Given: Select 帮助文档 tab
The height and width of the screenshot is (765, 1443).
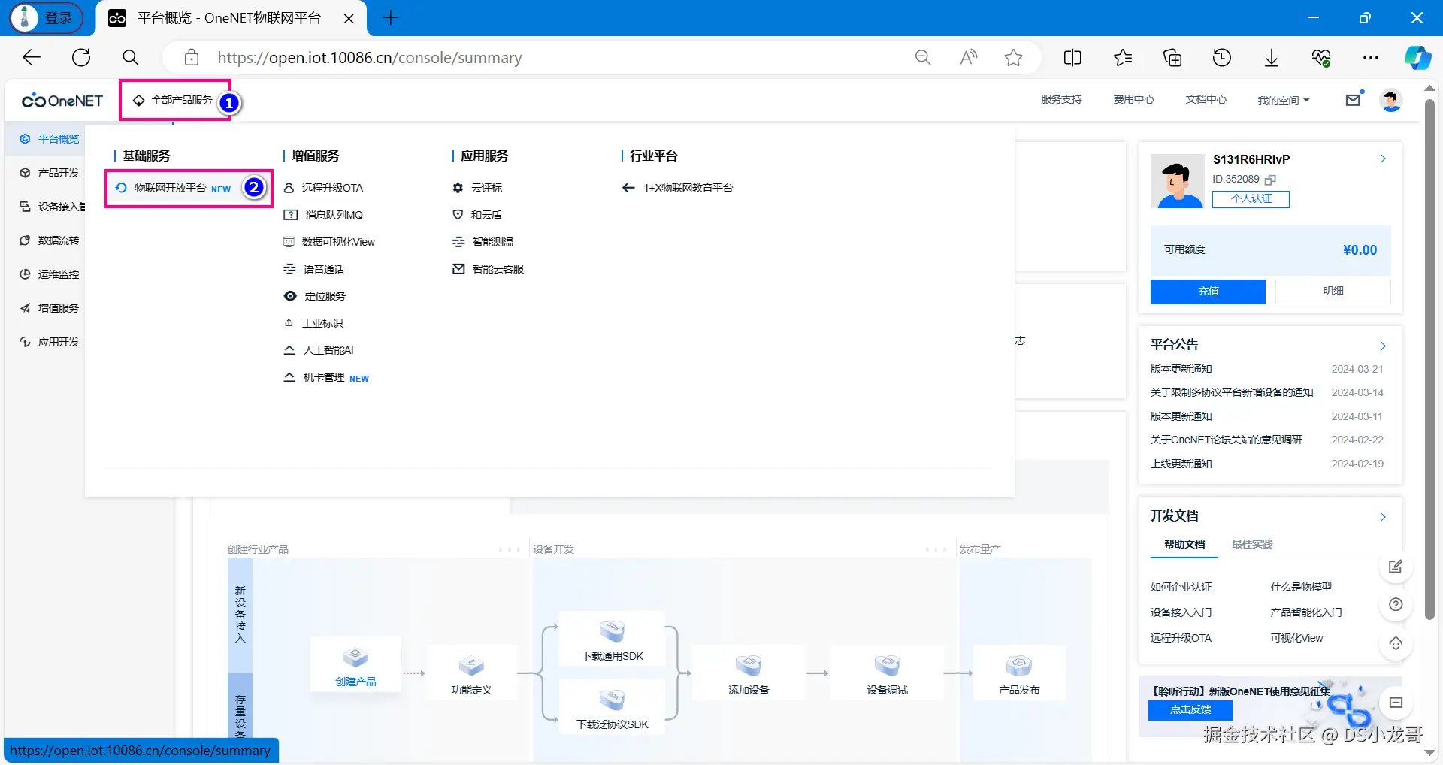Looking at the screenshot, I should click(1184, 544).
